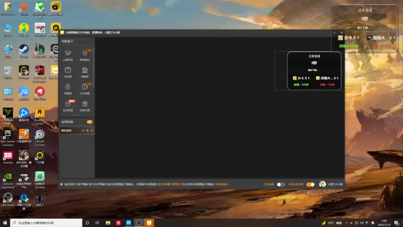Open the notification center in system tray
The width and height of the screenshot is (403, 227).
tap(397, 223)
